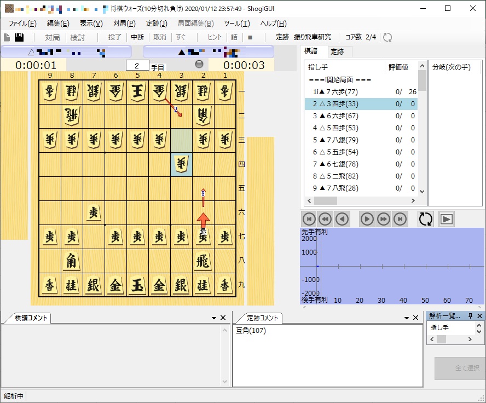The height and width of the screenshot is (403, 486).
Task: Click move list scroll down arrow
Action: tap(422, 192)
